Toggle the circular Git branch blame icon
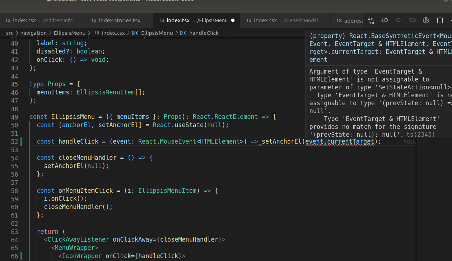The width and height of the screenshot is (452, 261). point(426,20)
